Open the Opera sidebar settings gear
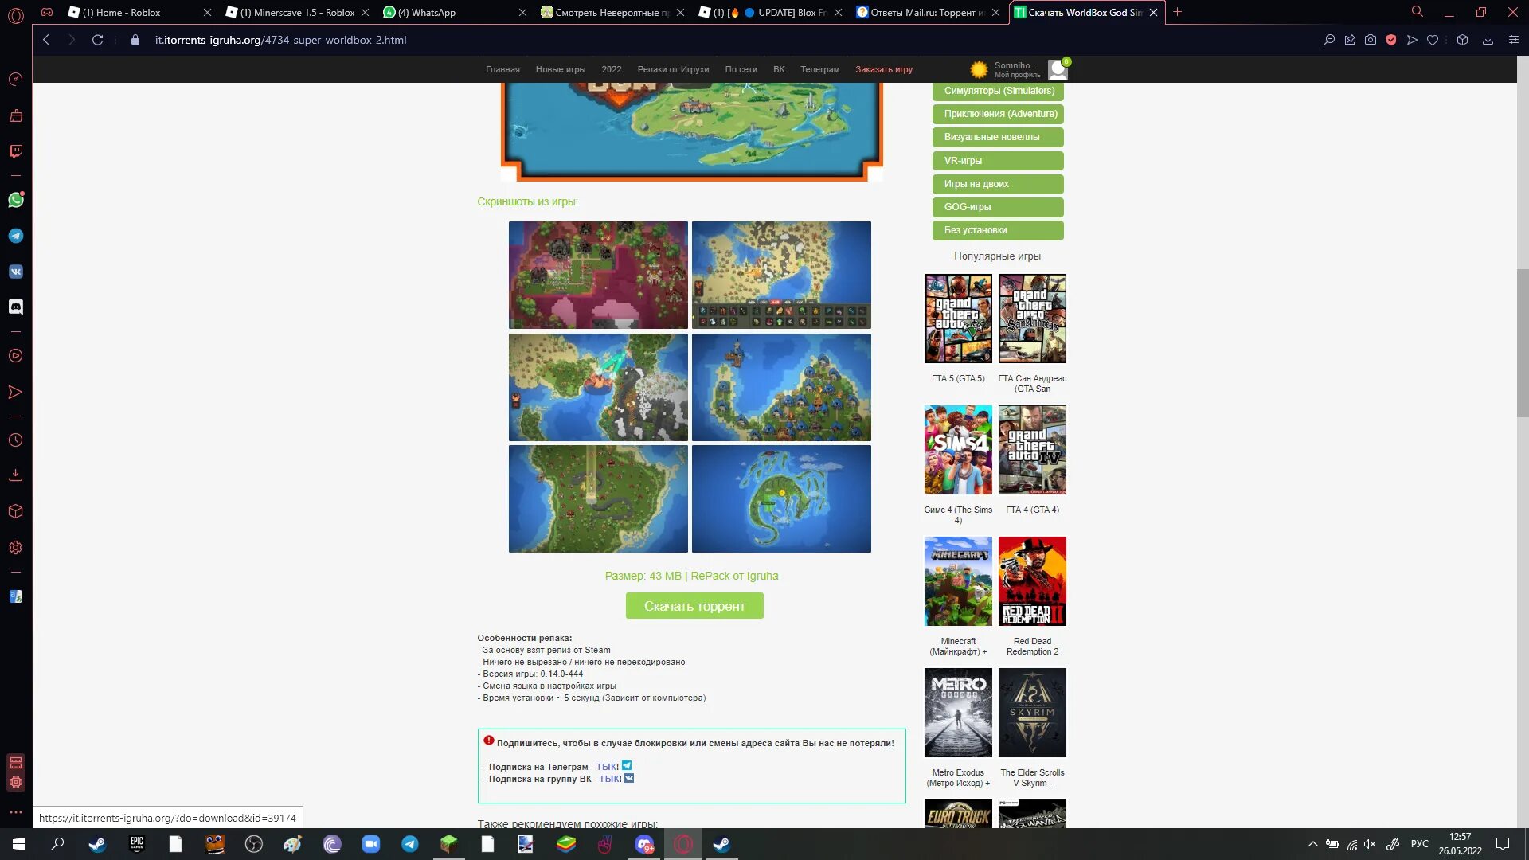1529x860 pixels. (x=16, y=548)
